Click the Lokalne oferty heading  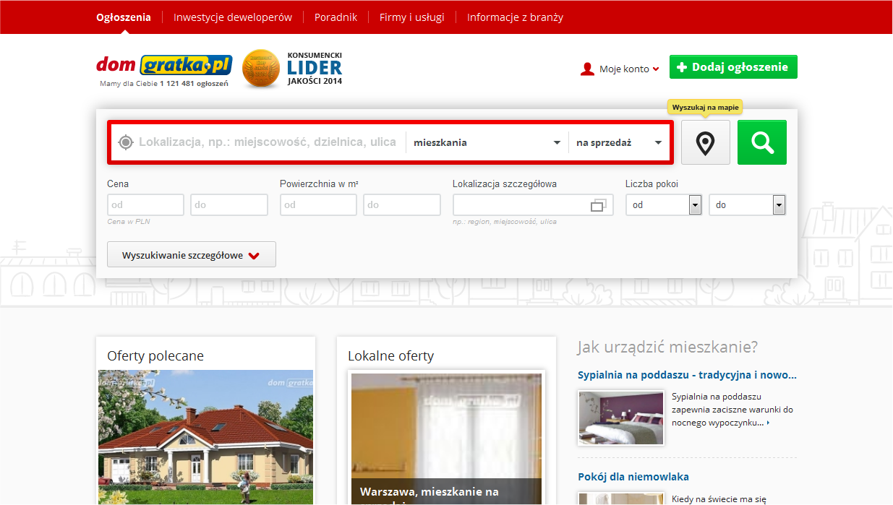pyautogui.click(x=390, y=356)
